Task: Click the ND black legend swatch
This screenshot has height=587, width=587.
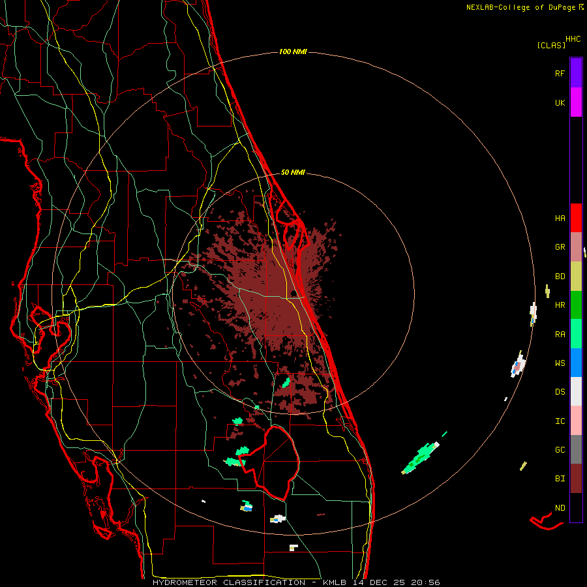Action: [x=576, y=507]
